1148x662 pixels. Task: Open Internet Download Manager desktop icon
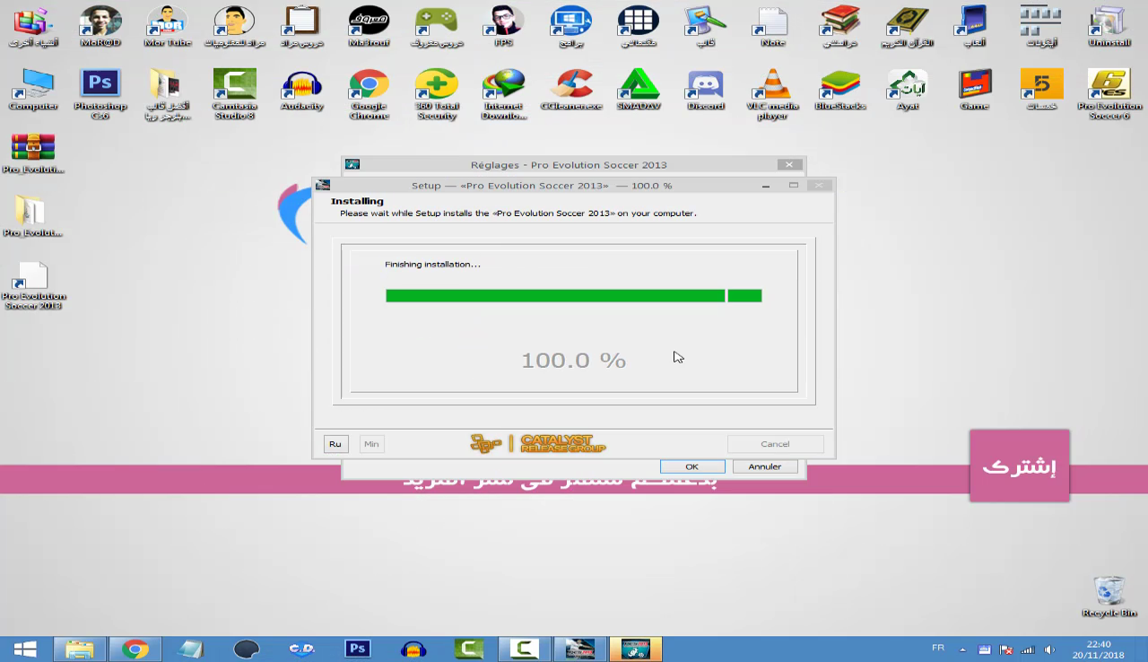503,94
